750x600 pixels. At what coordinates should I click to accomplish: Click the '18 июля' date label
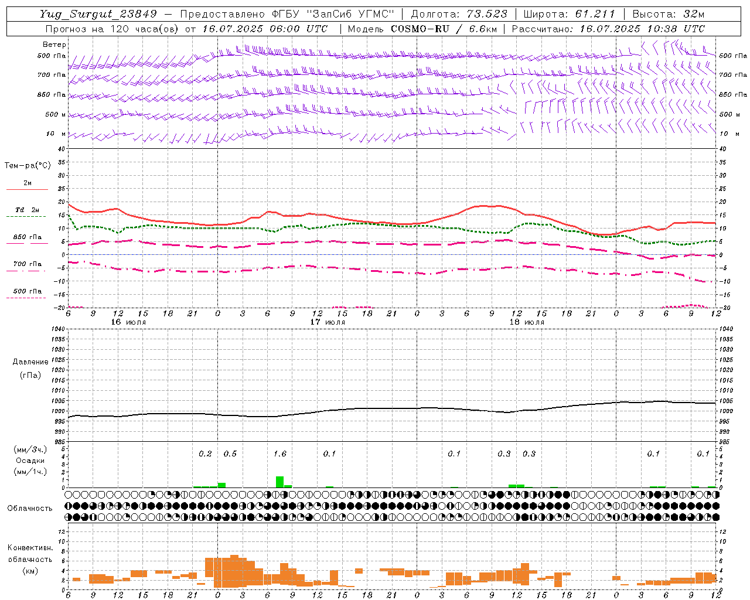tap(527, 322)
